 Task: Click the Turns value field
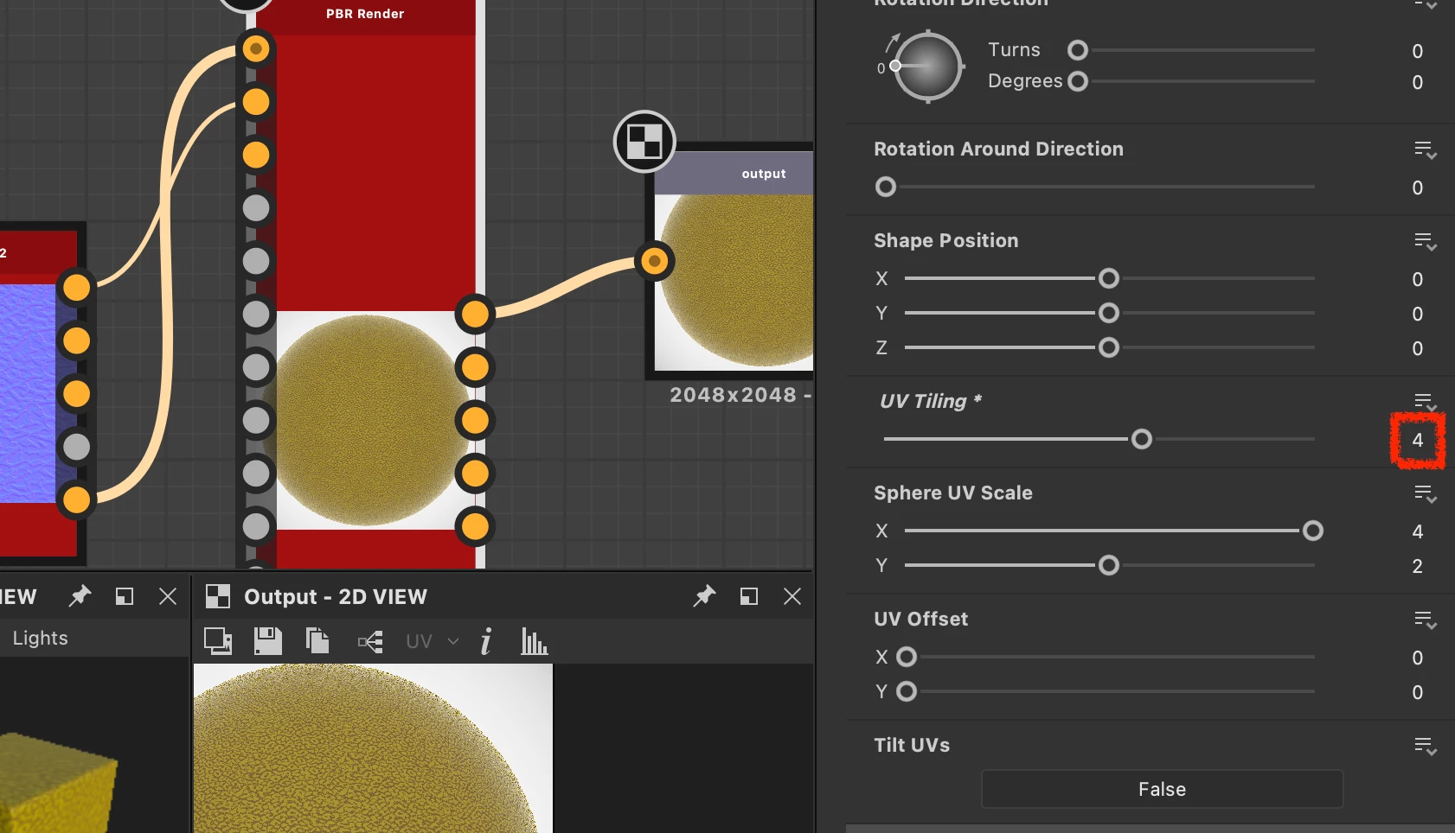[x=1418, y=51]
